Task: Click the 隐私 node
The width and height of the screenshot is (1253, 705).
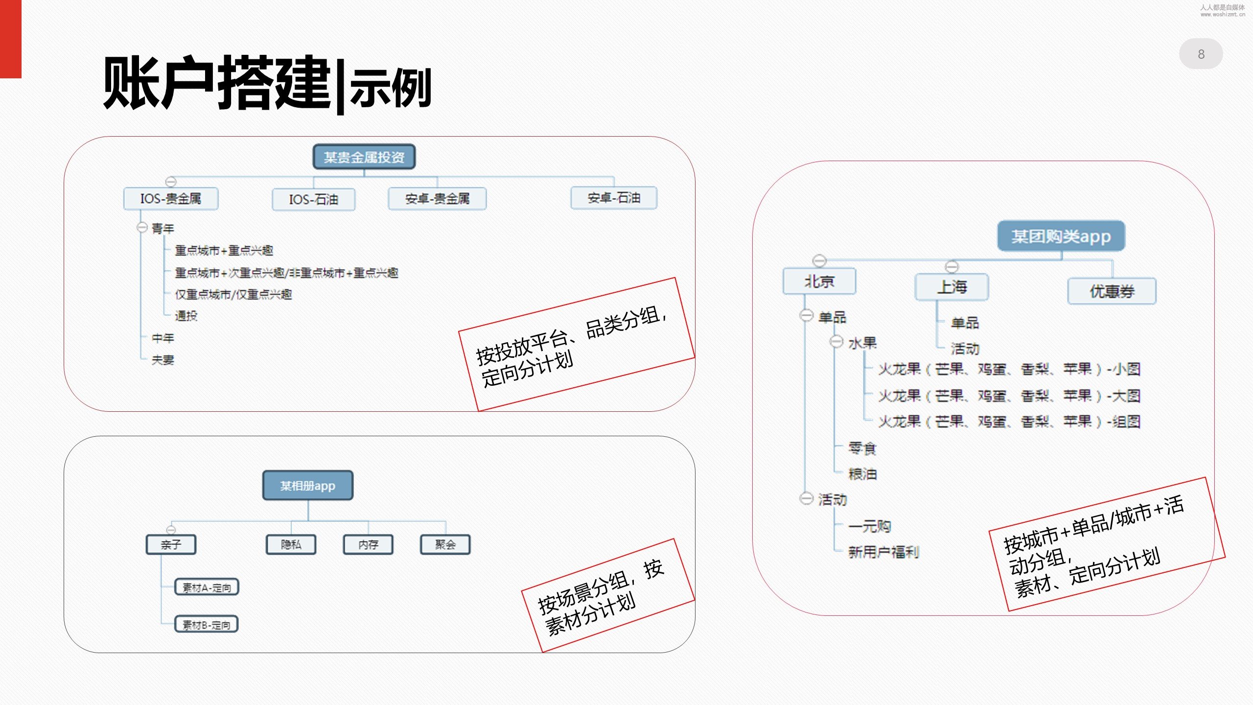Action: [291, 544]
